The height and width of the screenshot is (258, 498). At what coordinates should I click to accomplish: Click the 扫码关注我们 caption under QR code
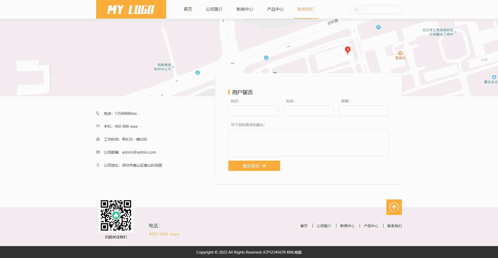click(x=116, y=237)
